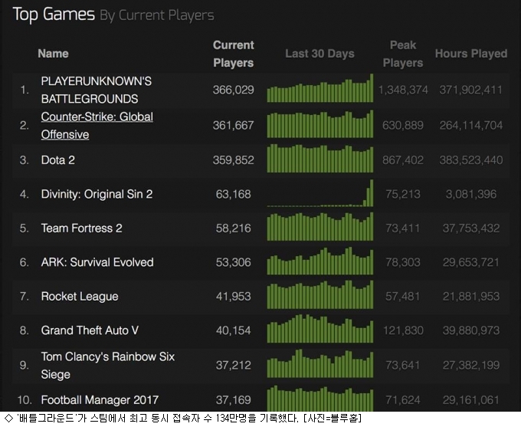This screenshot has height=427, width=521.
Task: Click current players value 37,212
Action: tap(233, 366)
